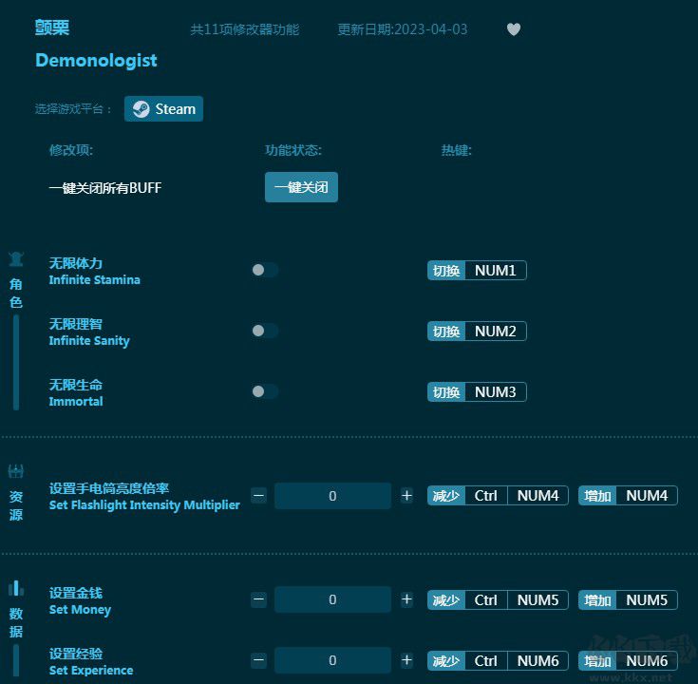698x684 pixels.
Task: Click the Set Money value field
Action: click(x=332, y=599)
